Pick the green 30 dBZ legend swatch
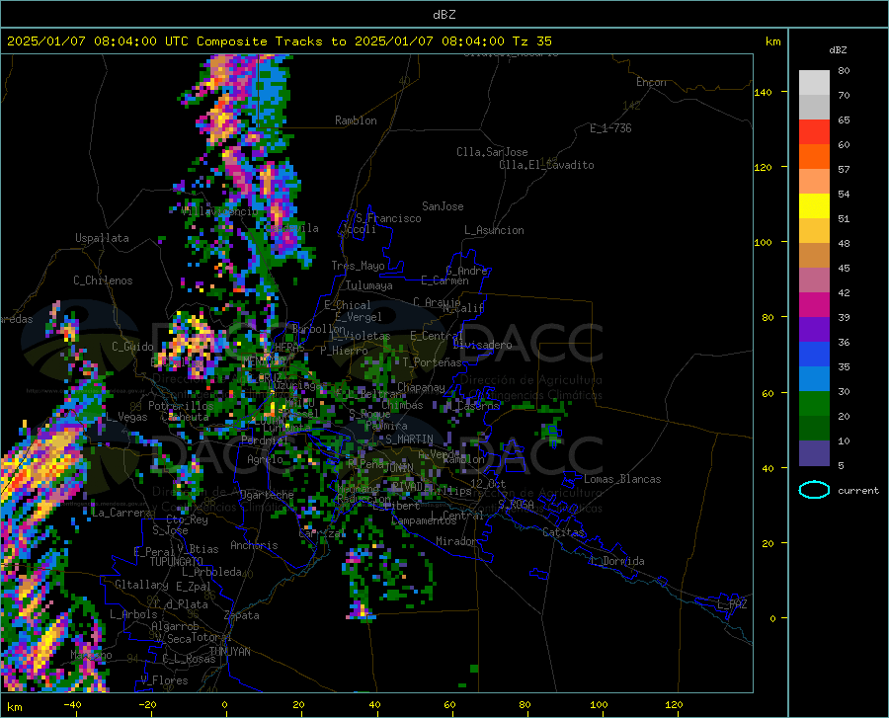Screen dimensions: 889x718 [x=814, y=404]
